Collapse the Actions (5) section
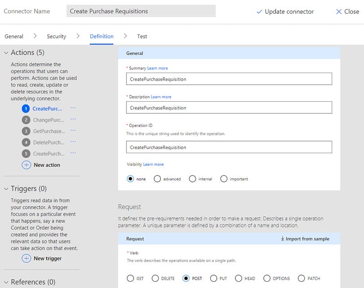This screenshot has height=288, width=364. (x=6, y=53)
